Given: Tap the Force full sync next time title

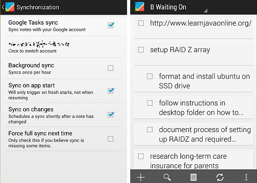Looking at the screenshot, I should [41, 133].
